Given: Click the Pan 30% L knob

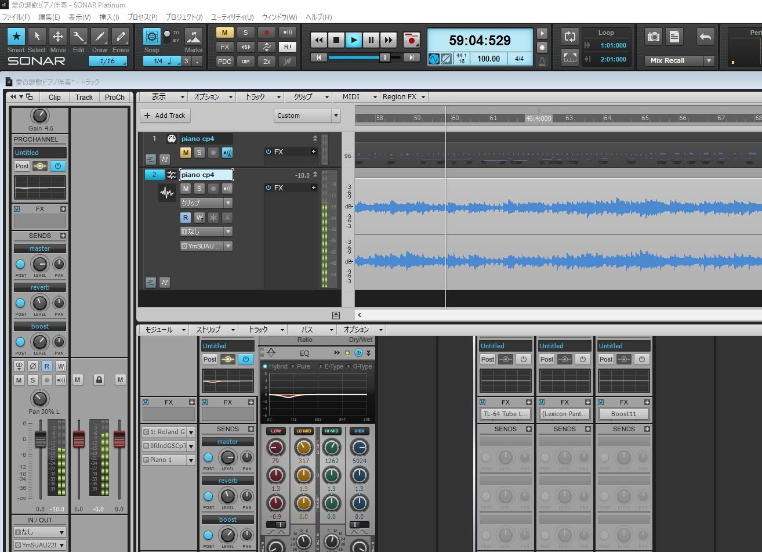Looking at the screenshot, I should [x=39, y=399].
